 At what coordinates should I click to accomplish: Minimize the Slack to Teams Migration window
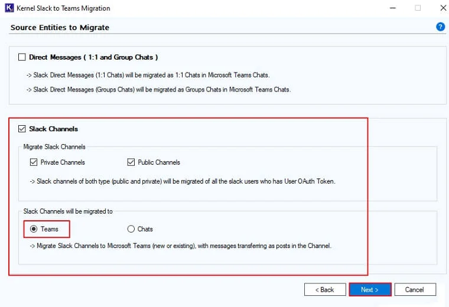tap(393, 8)
